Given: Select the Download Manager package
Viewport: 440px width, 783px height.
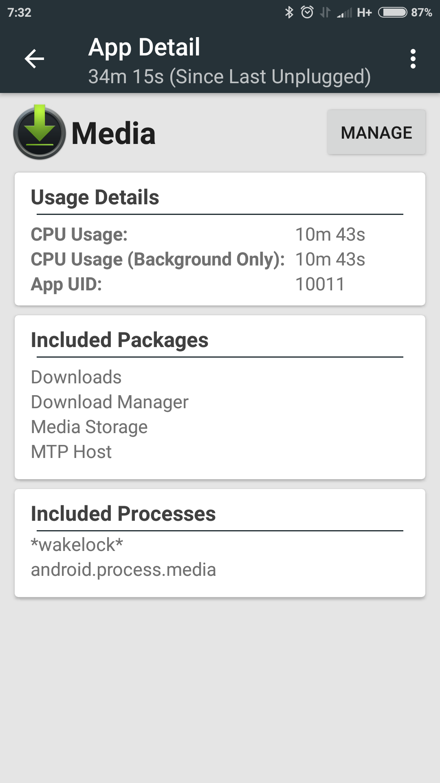Looking at the screenshot, I should (110, 402).
